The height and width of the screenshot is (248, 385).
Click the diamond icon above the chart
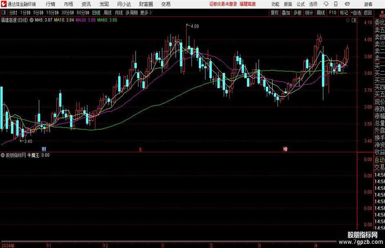(x=348, y=20)
